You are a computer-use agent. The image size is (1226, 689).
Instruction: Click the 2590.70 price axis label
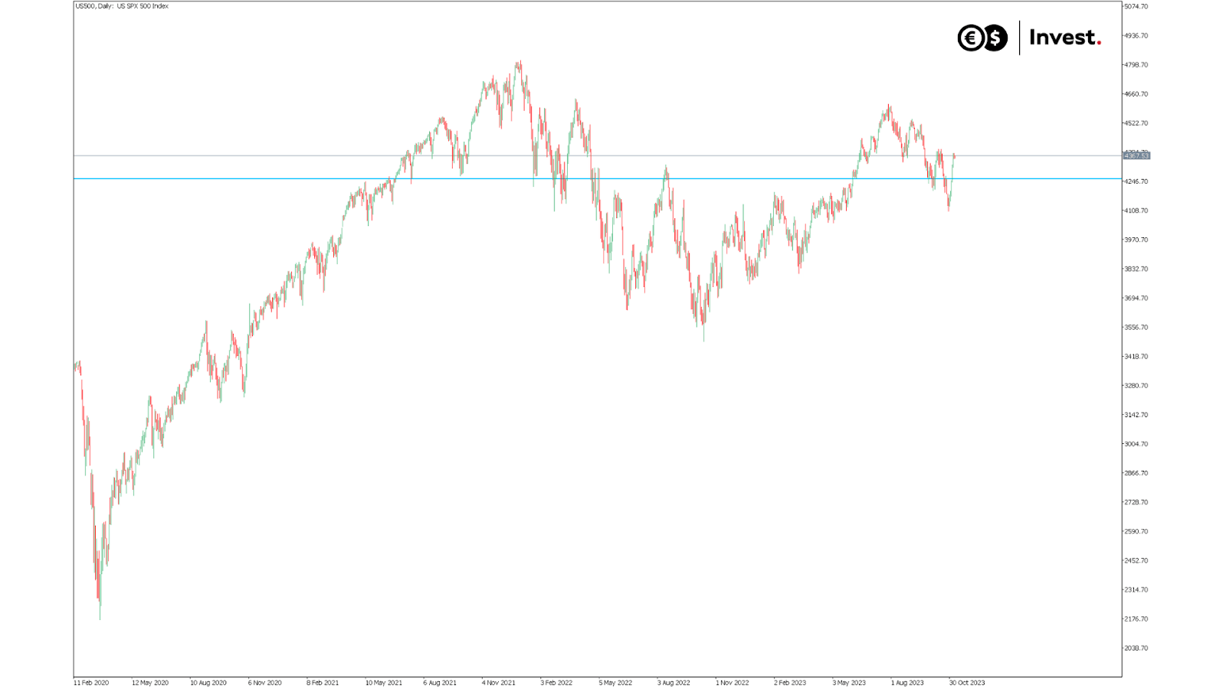pos(1136,531)
